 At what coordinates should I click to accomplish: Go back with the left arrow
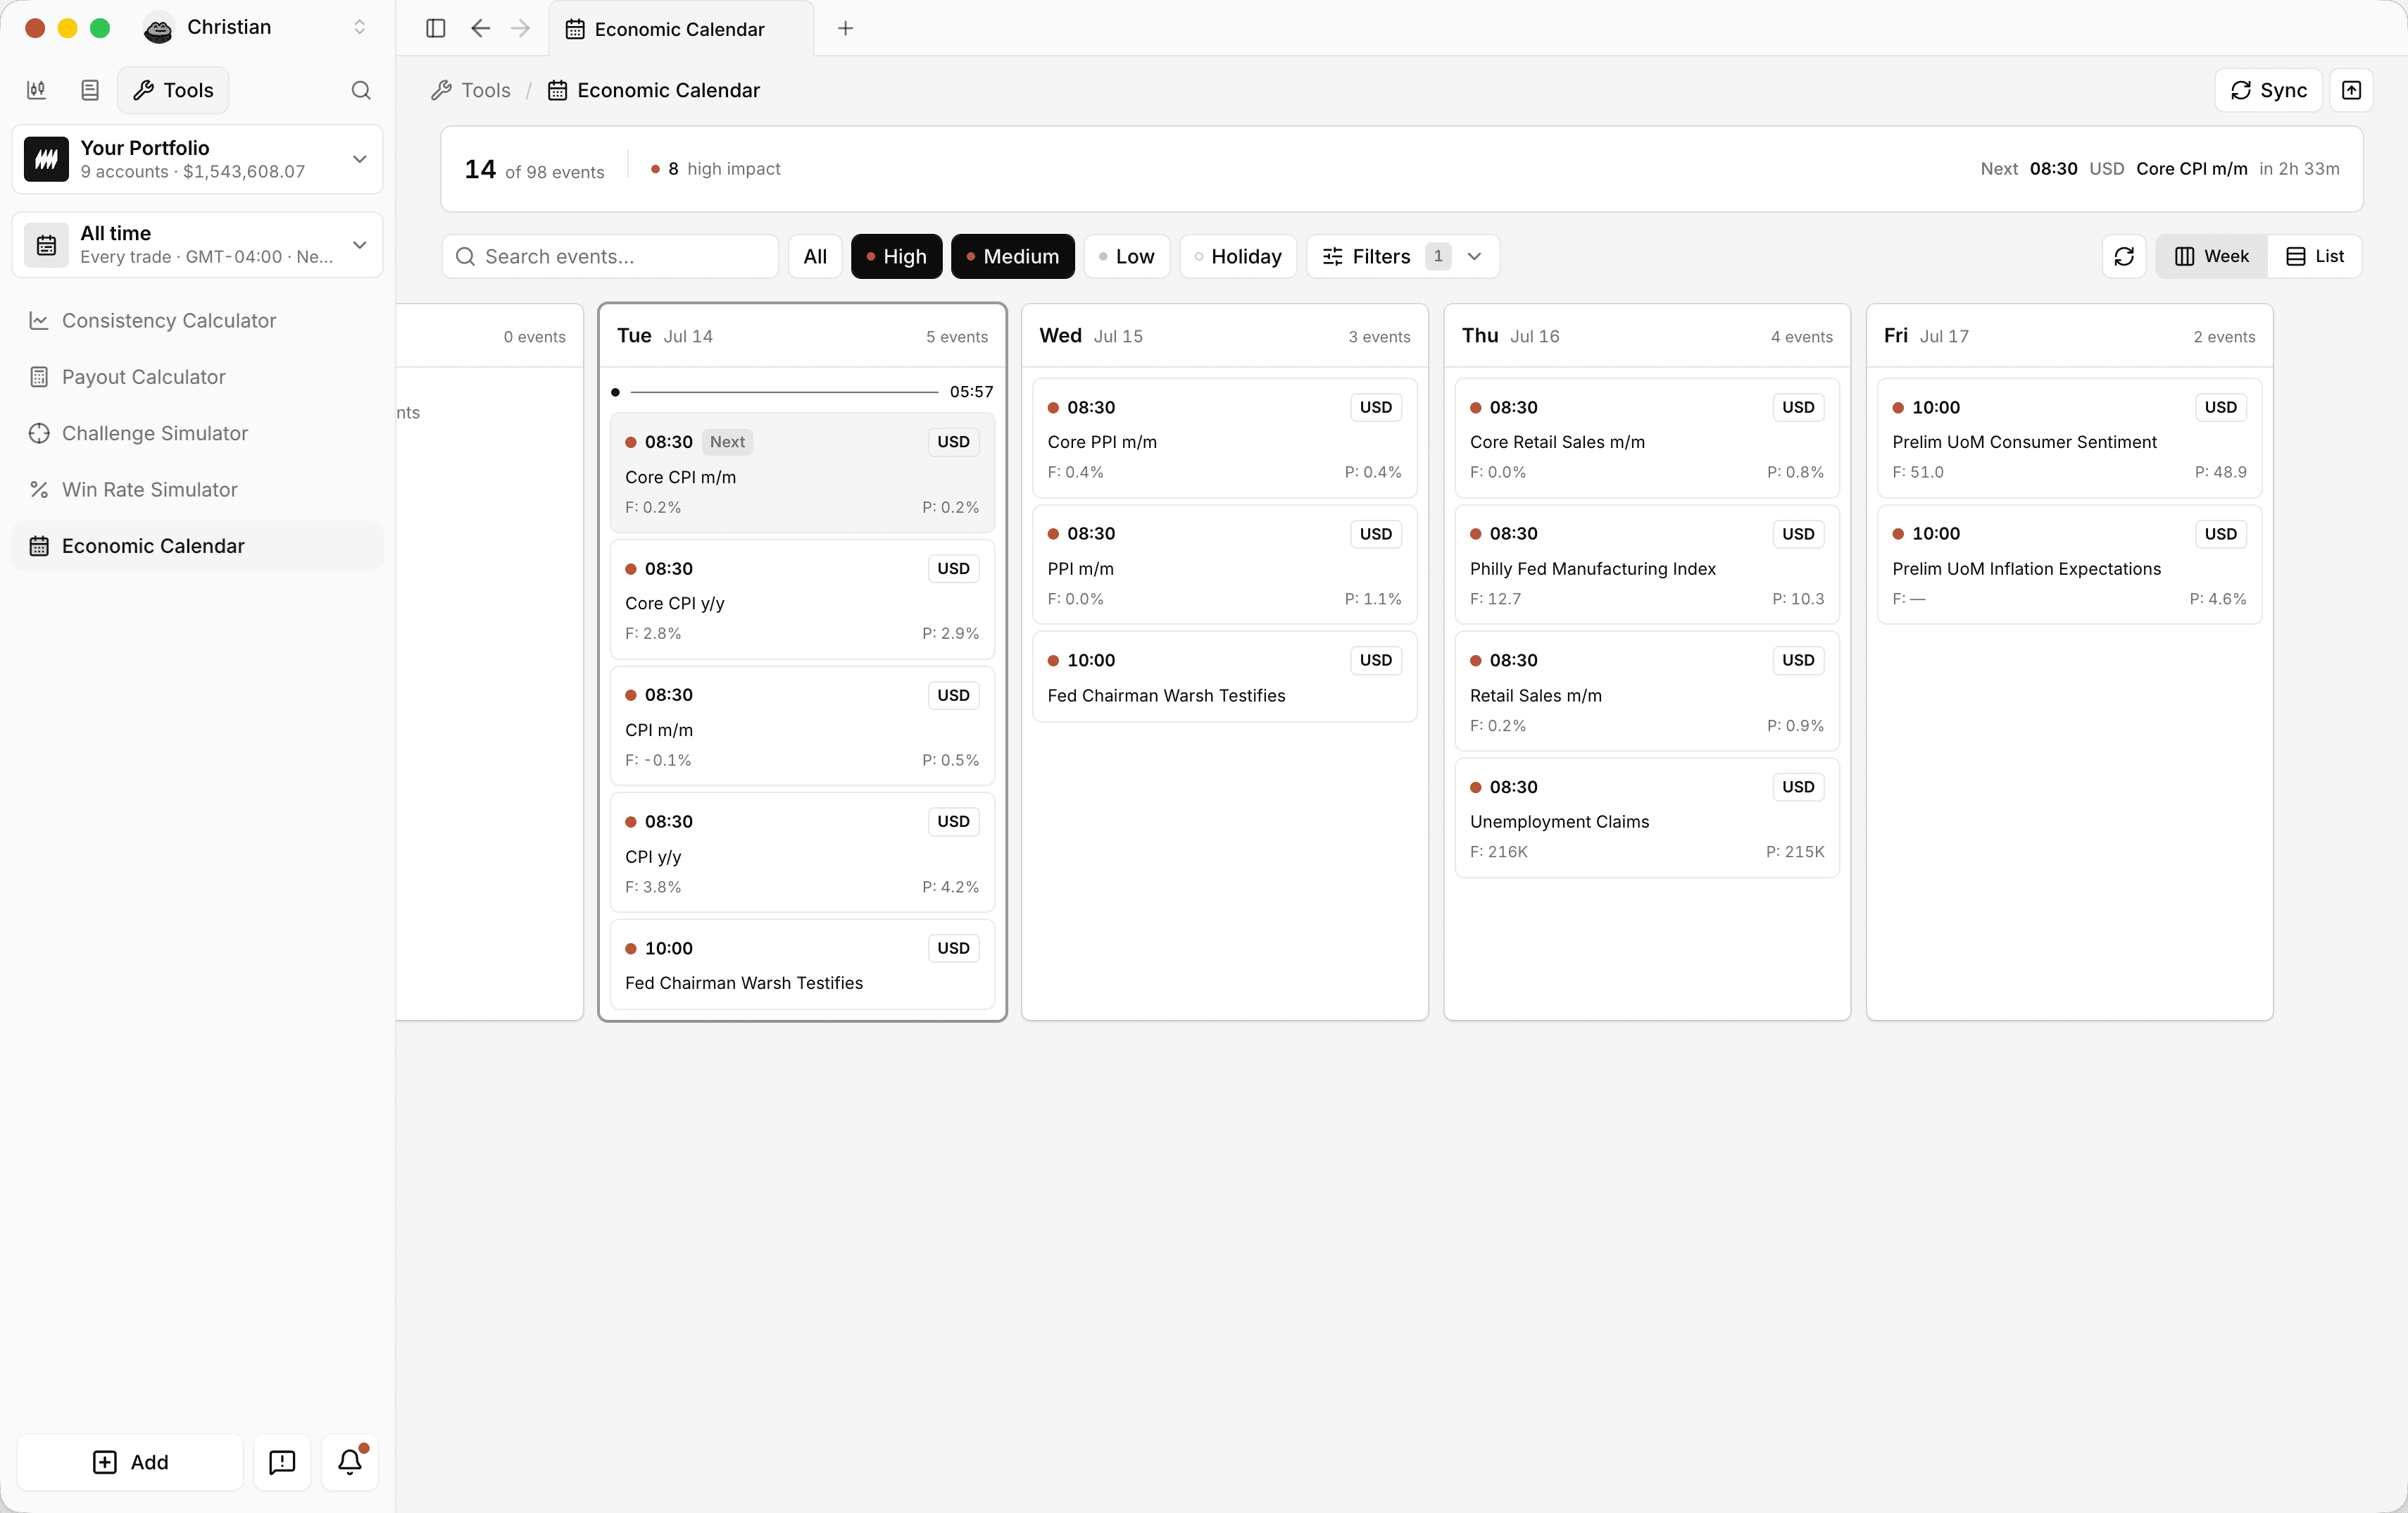(480, 28)
